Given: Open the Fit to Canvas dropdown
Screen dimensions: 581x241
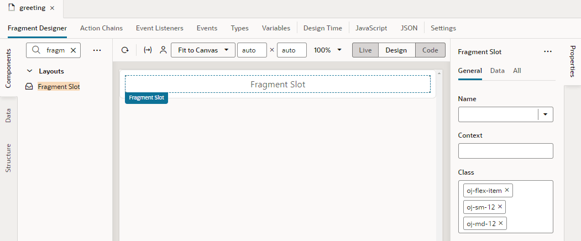Looking at the screenshot, I should (203, 50).
